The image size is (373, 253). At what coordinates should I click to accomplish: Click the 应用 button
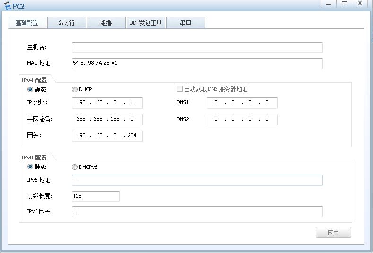[333, 232]
